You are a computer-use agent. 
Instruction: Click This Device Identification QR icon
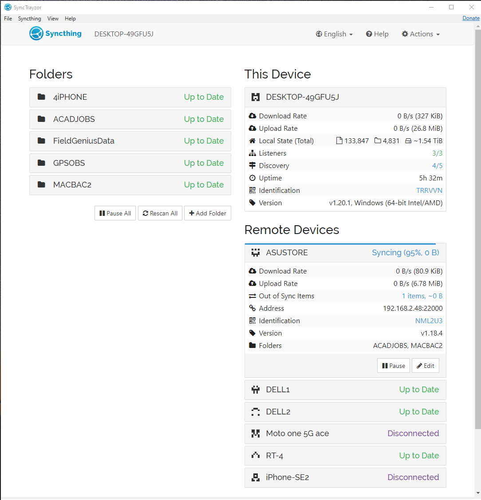point(252,190)
